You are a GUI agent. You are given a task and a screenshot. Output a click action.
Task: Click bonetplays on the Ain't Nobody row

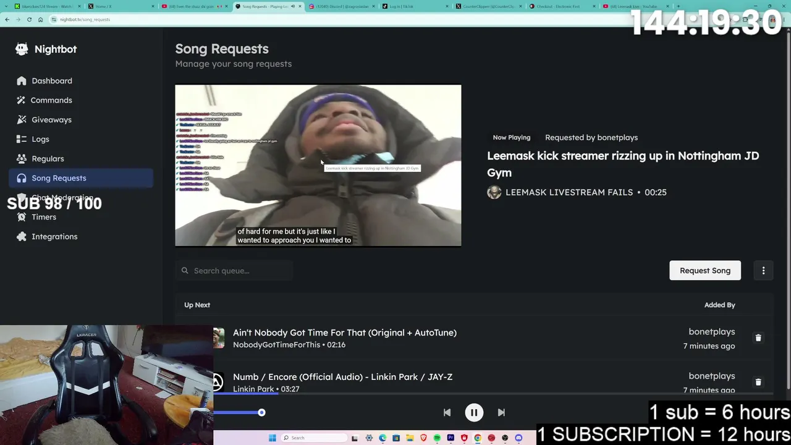tap(712, 332)
